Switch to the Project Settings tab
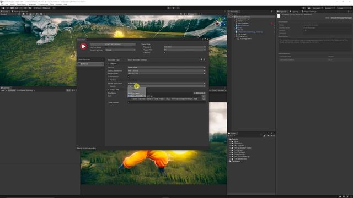The width and height of the screenshot is (353, 198). coord(309,12)
